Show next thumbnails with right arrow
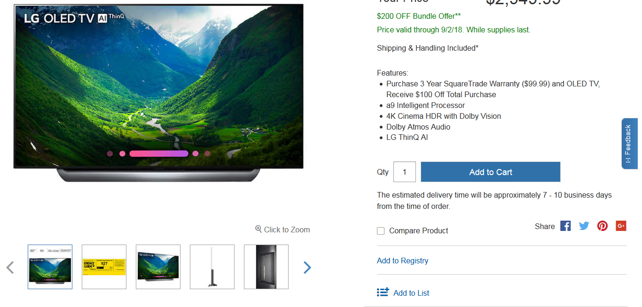The width and height of the screenshot is (642, 307). 307,268
